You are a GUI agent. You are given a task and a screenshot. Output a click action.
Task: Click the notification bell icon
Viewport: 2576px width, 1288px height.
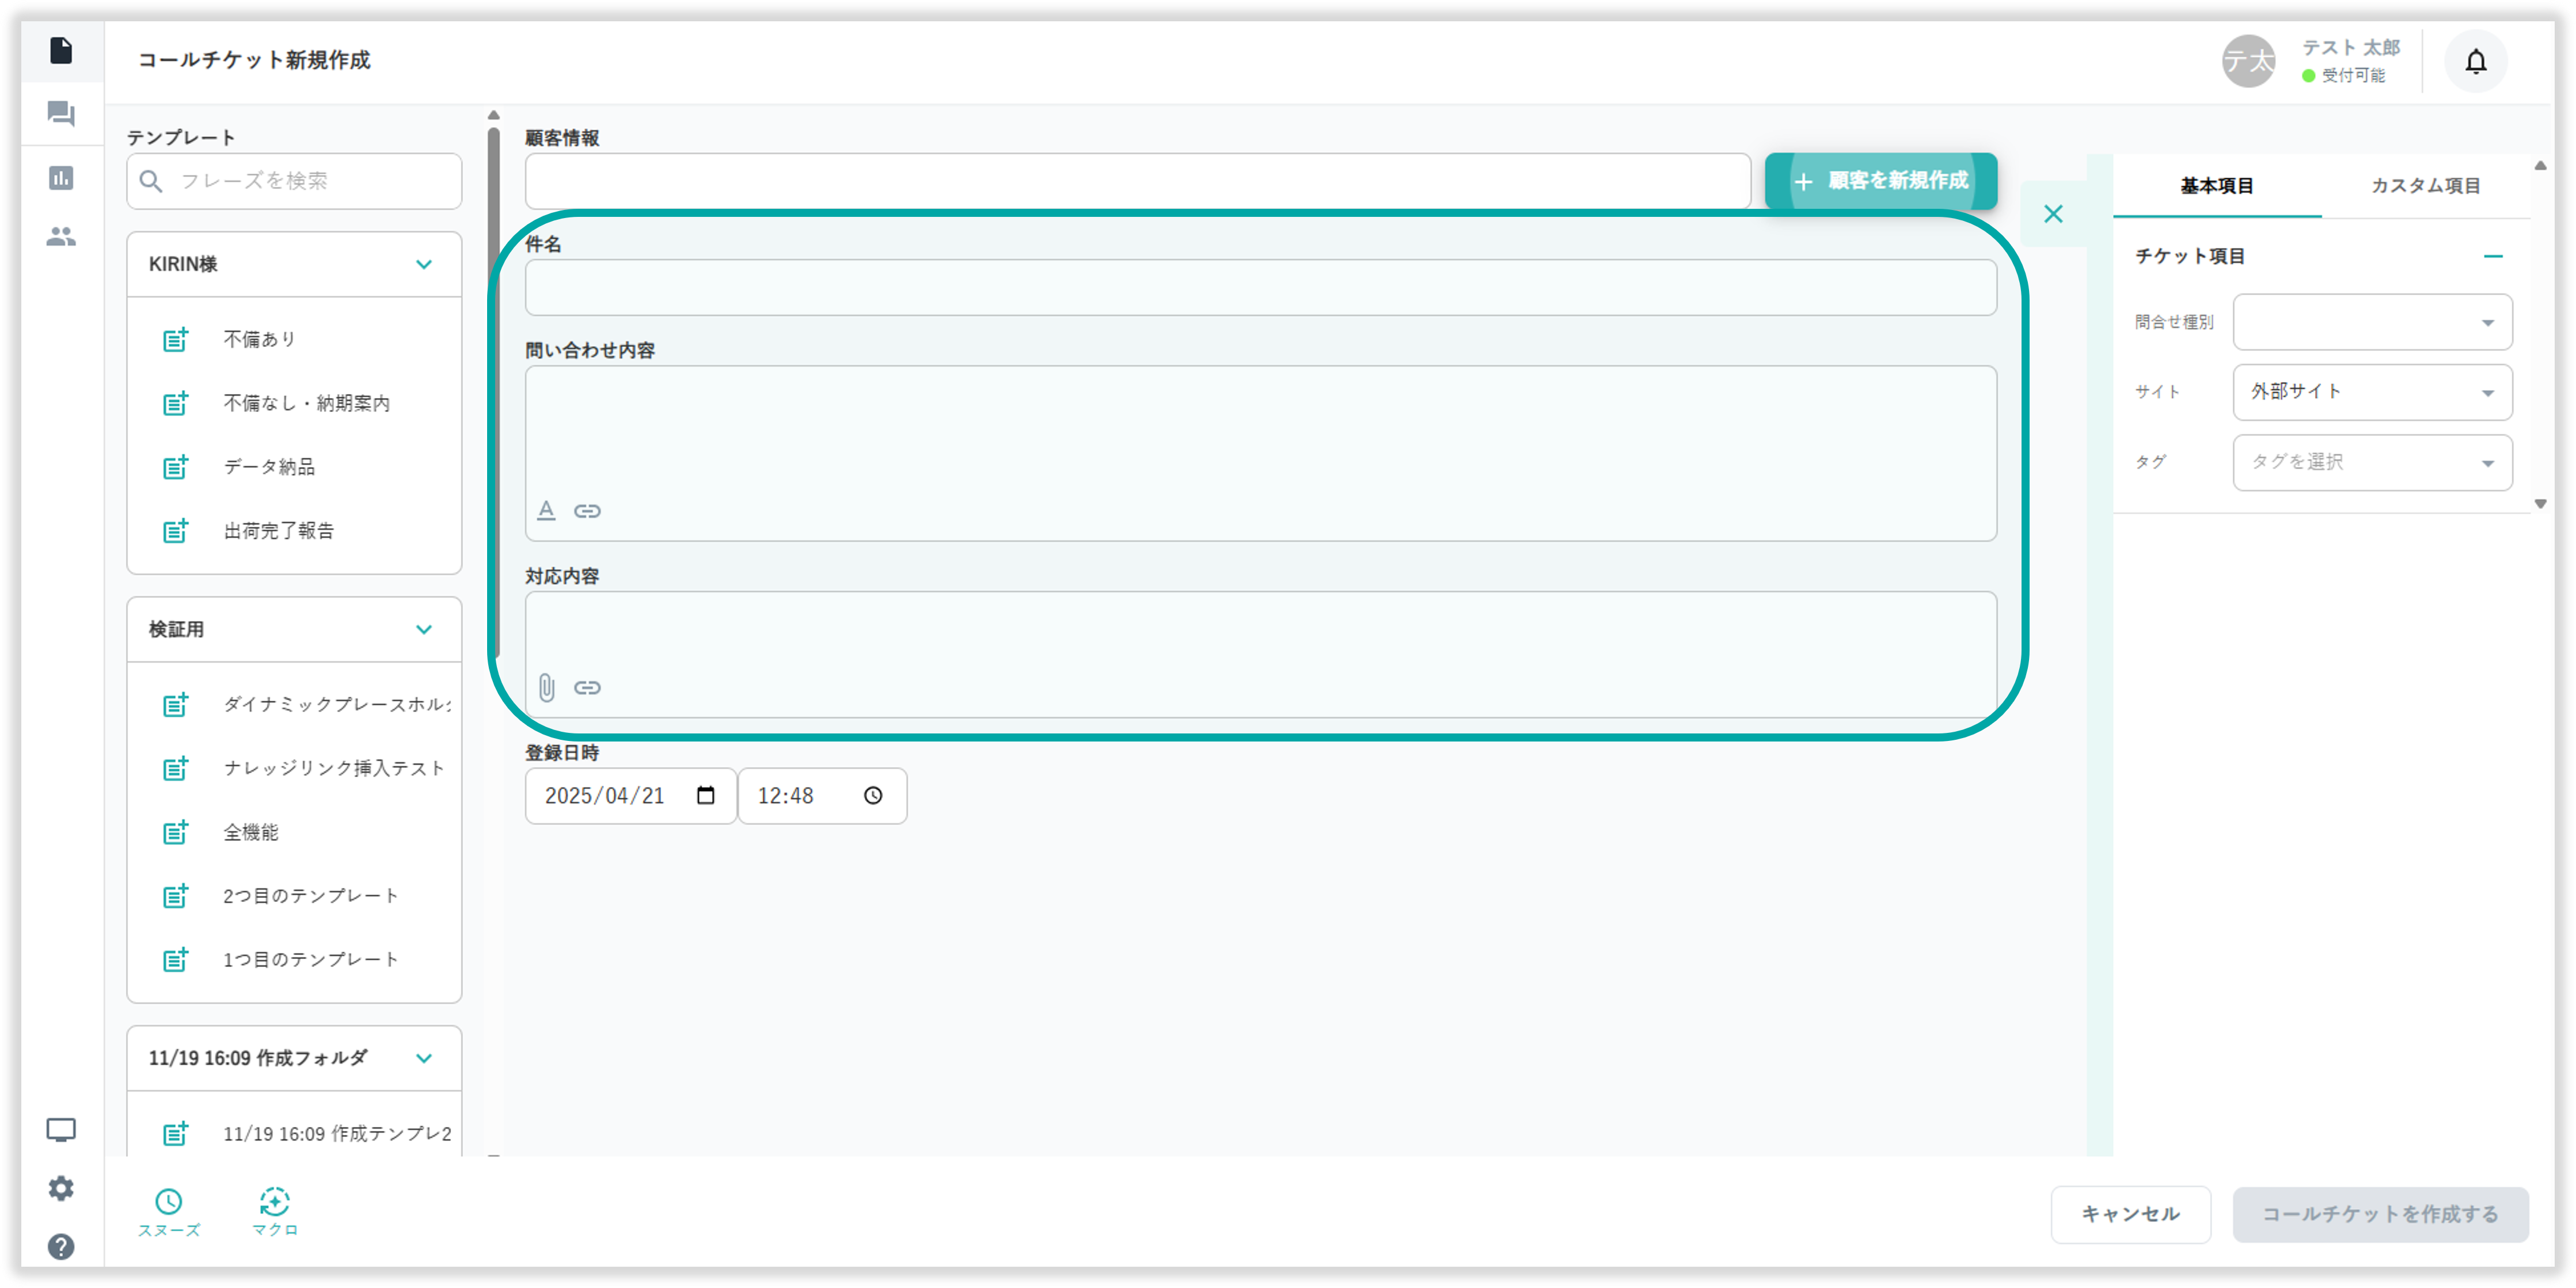pos(2475,62)
